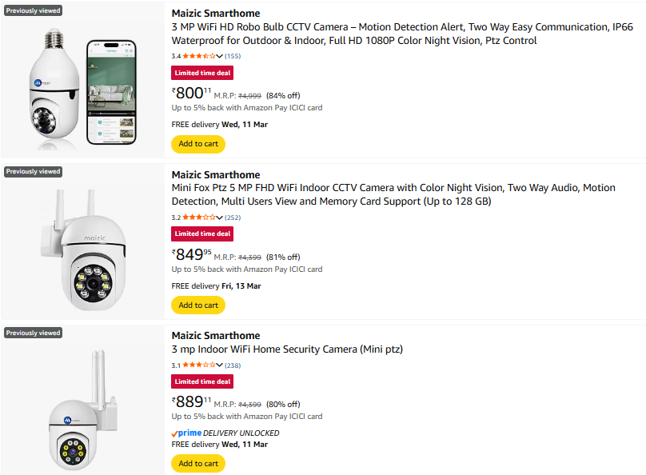The width and height of the screenshot is (646, 475).
Task: View the 155 reviews for Robo Bulb camera
Action: [233, 56]
